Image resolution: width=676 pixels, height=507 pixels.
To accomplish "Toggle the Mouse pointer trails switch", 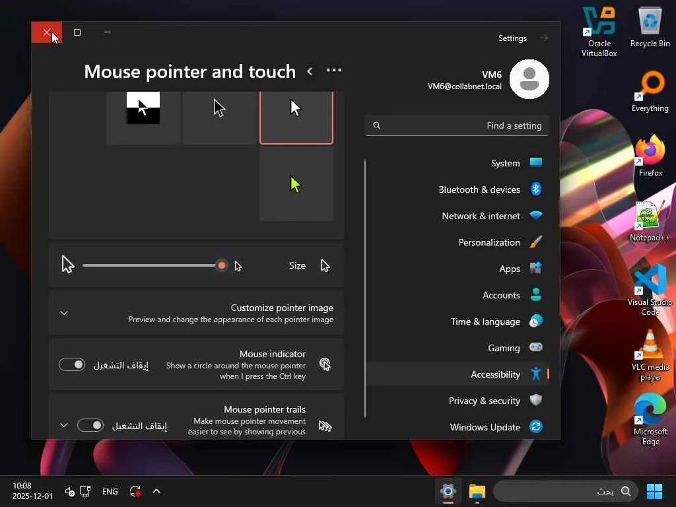I will (x=90, y=426).
